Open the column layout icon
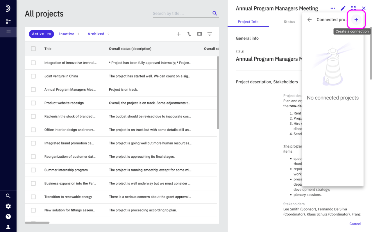 199,34
